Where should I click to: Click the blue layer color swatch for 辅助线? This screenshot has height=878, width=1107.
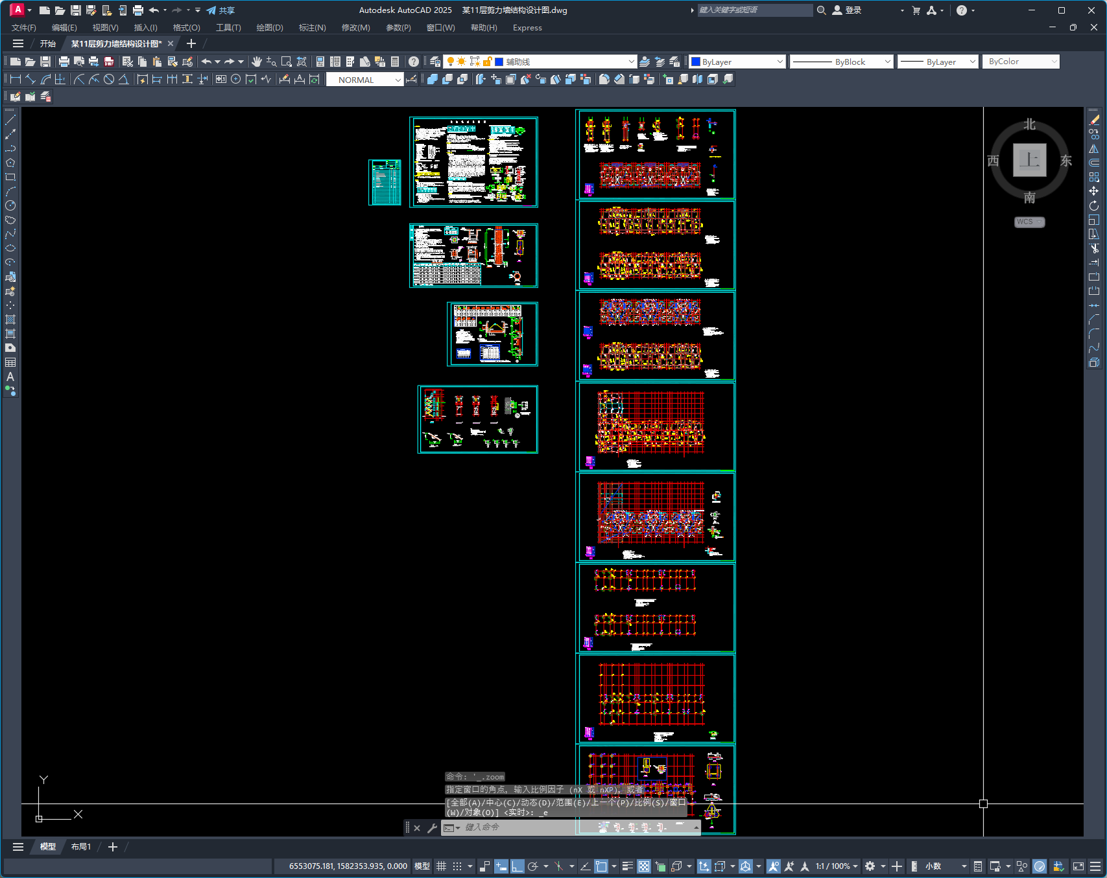(x=499, y=62)
